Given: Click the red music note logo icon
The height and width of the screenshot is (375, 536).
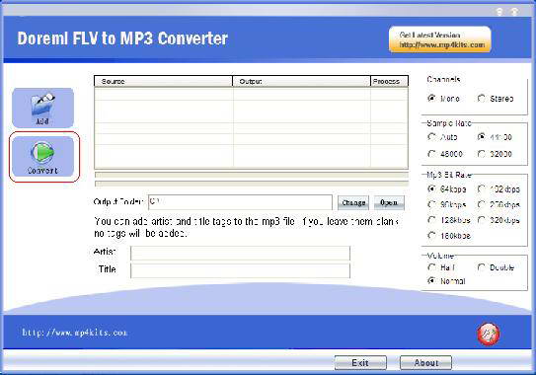Looking at the screenshot, I should click(489, 334).
